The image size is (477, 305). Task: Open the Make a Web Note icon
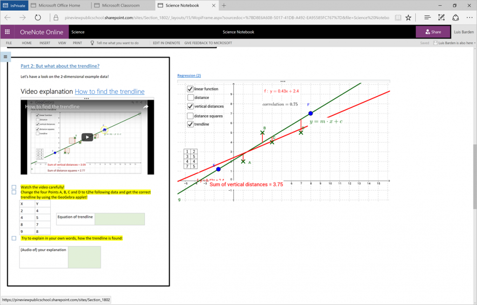coord(441,18)
